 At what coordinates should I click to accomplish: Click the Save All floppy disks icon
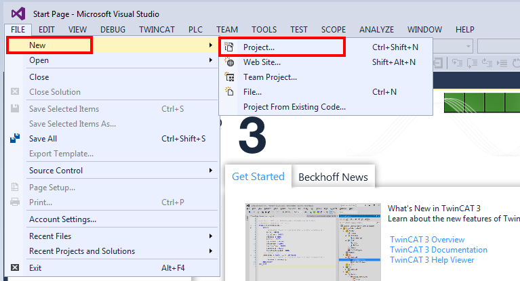[15, 138]
